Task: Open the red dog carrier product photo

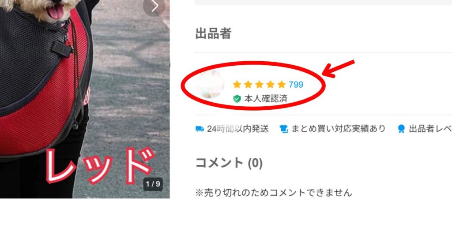Action: pyautogui.click(x=85, y=99)
